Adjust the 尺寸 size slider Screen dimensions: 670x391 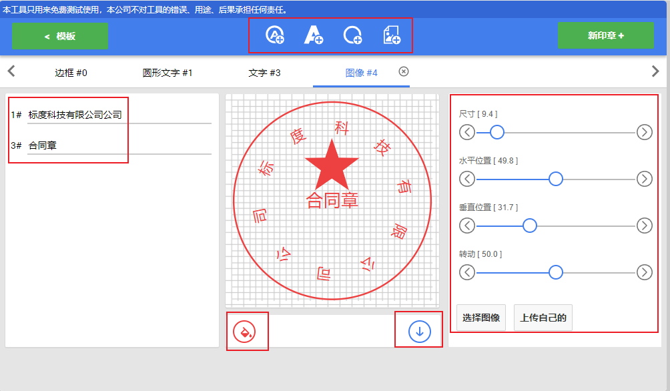pos(496,132)
